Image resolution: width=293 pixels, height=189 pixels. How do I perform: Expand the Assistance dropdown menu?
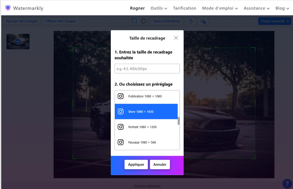pos(257,8)
